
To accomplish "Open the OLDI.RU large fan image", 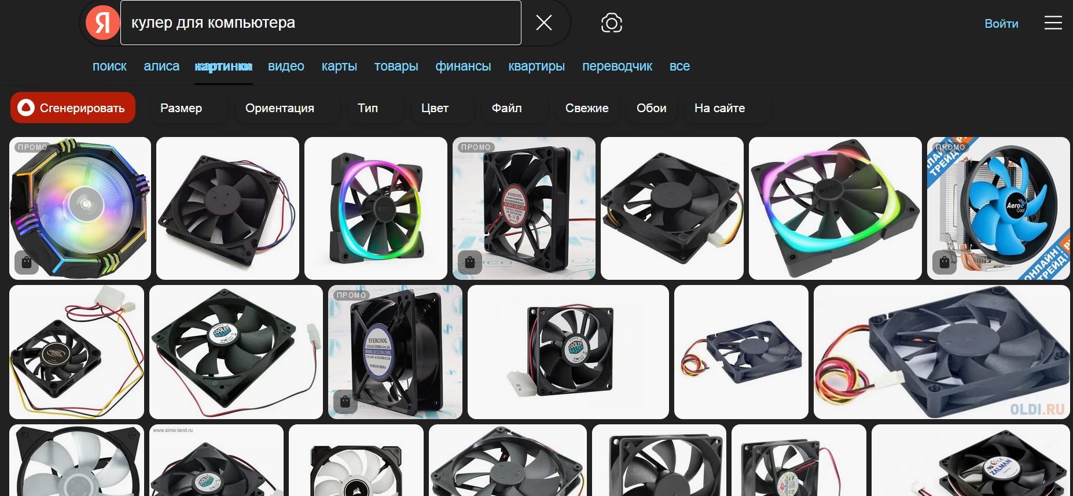I will tap(942, 352).
